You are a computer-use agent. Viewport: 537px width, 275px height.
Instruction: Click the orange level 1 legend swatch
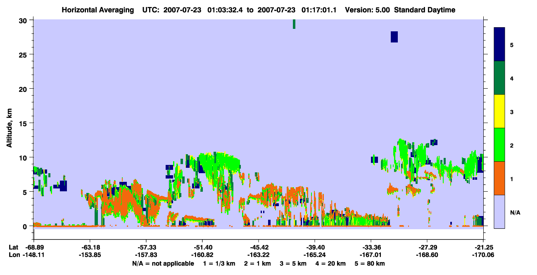coord(499,178)
